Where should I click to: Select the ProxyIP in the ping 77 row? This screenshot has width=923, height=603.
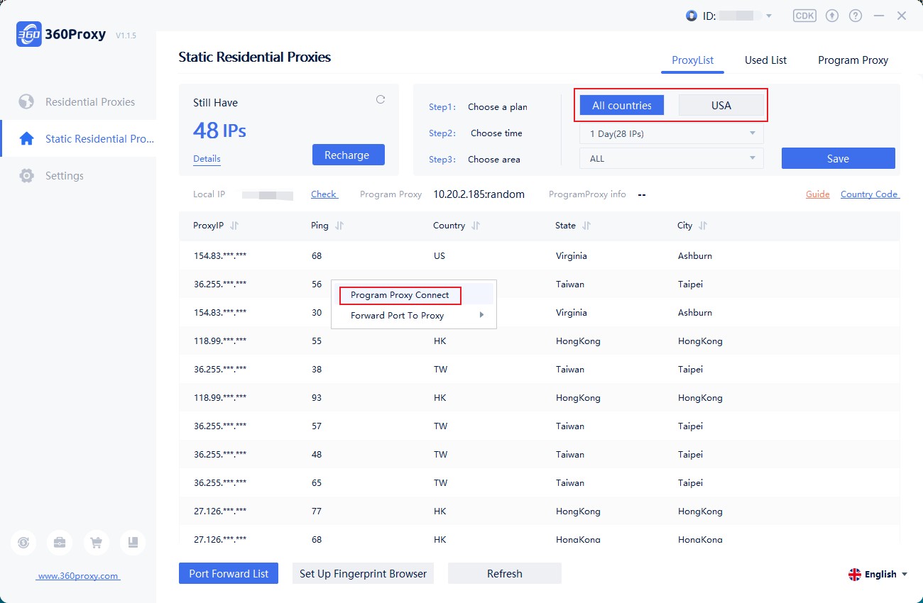pyautogui.click(x=220, y=511)
